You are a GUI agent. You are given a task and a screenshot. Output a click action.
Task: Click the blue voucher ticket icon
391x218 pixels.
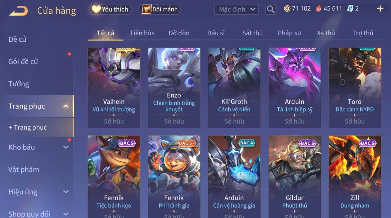pyautogui.click(x=350, y=9)
